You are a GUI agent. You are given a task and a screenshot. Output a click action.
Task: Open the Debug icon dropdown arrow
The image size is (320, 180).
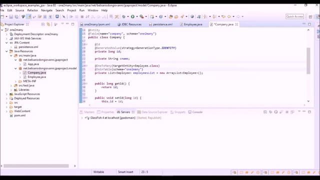[128, 16]
